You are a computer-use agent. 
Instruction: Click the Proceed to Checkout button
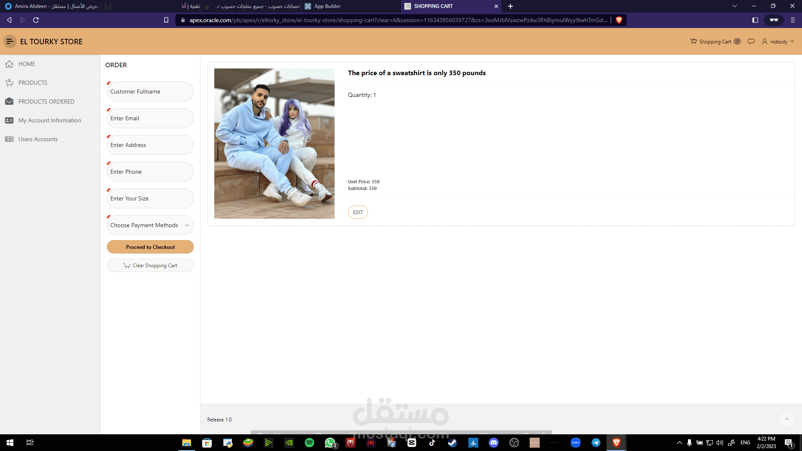[150, 247]
